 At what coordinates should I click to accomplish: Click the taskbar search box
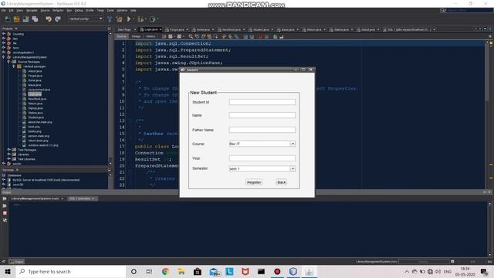[71, 271]
